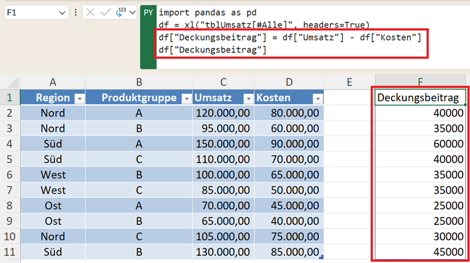470x263 pixels.
Task: Open the Region column filter dropdown
Action: (x=79, y=98)
